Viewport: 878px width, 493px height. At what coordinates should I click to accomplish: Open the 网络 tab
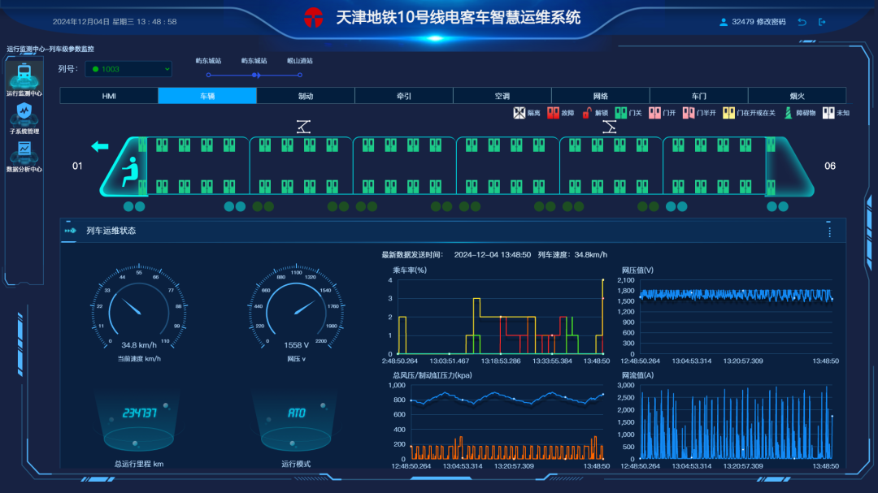click(x=601, y=96)
